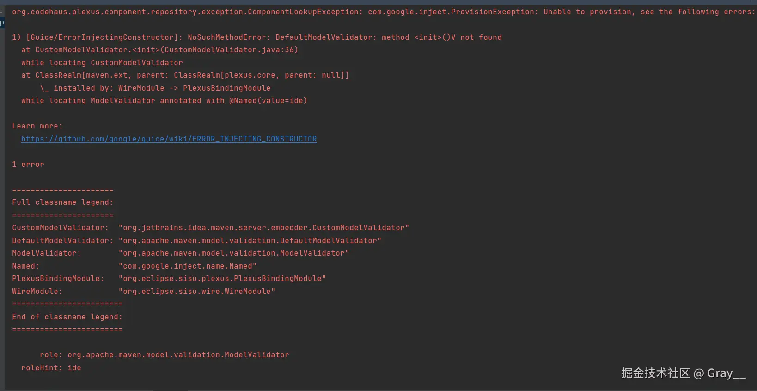Click the 'while locating CustomModelValidator' line
This screenshot has width=757, height=391.
[x=102, y=63]
